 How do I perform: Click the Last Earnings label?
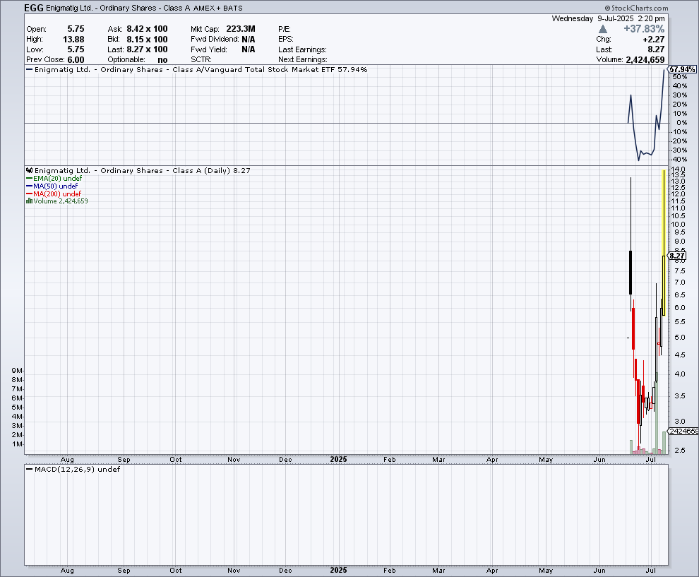pyautogui.click(x=302, y=49)
